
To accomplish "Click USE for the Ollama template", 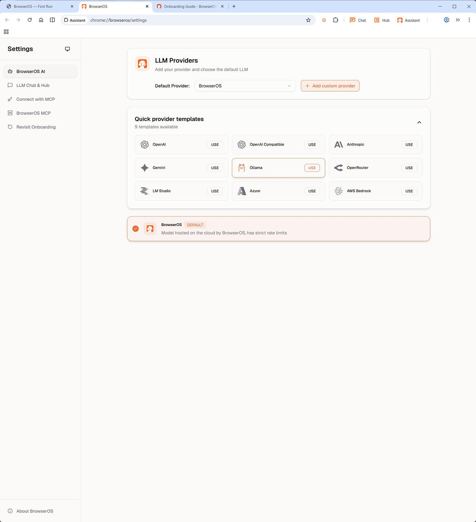I will pyautogui.click(x=312, y=168).
